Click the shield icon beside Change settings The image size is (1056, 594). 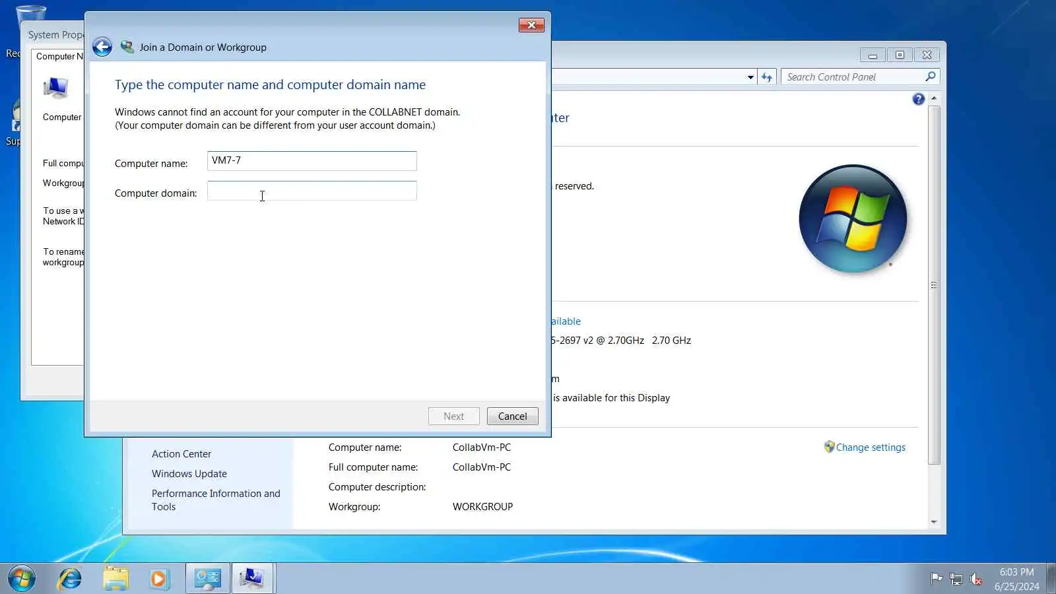829,447
